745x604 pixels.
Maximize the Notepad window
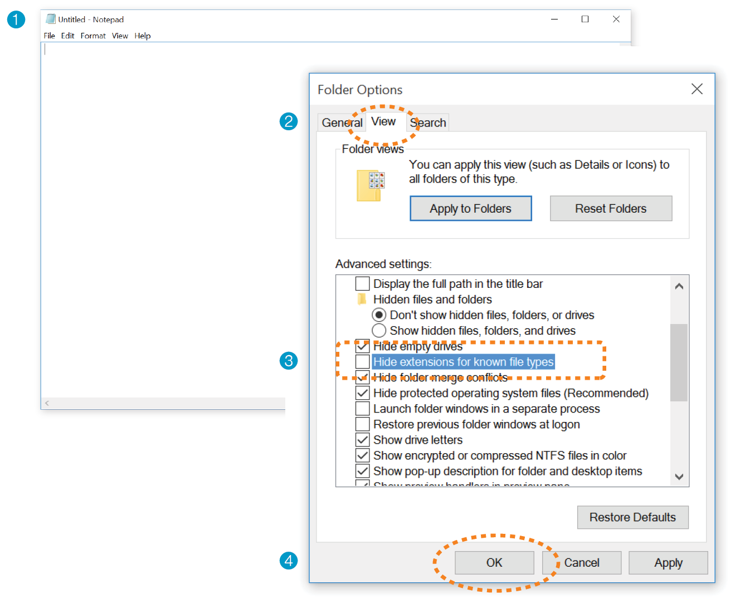point(585,19)
